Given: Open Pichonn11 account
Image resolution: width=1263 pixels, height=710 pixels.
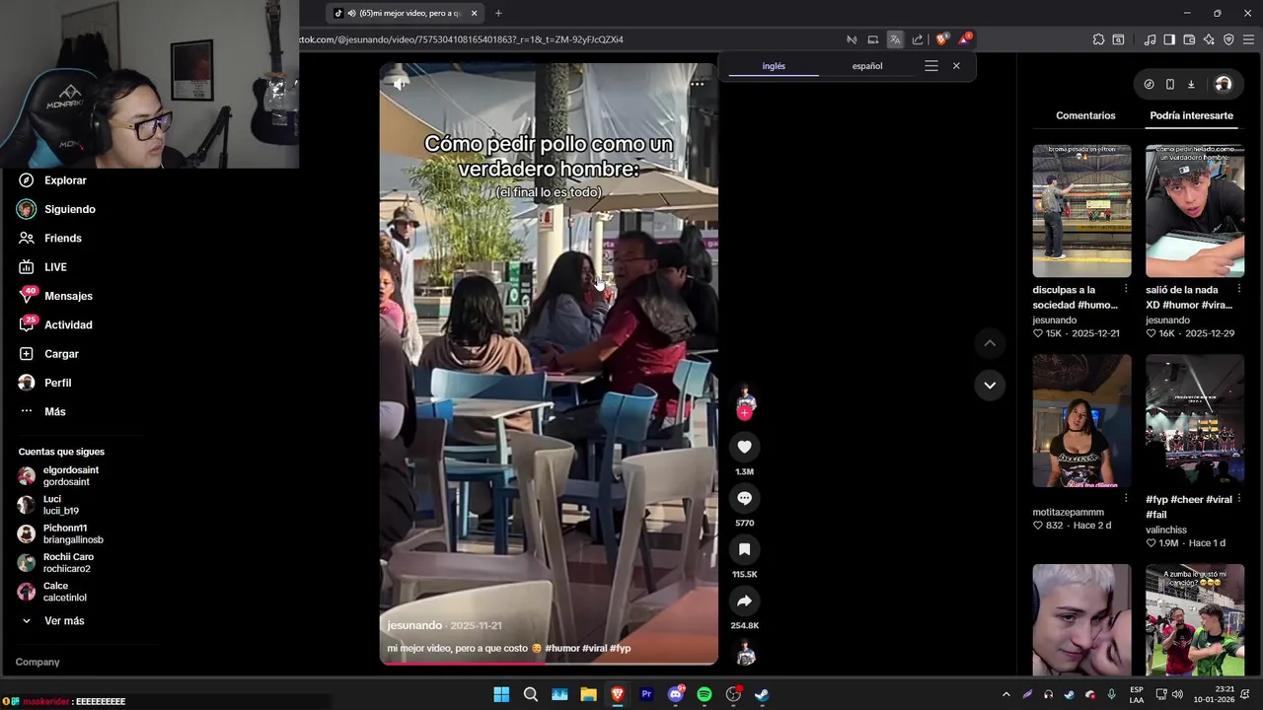Looking at the screenshot, I should coord(60,533).
